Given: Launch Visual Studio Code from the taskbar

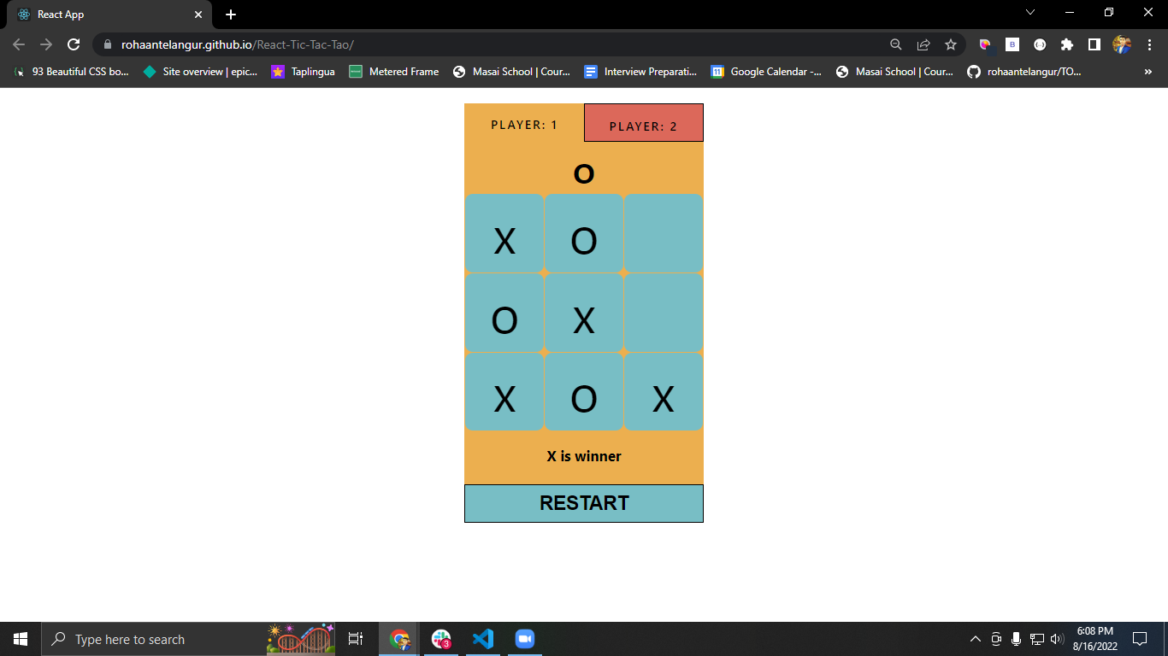Looking at the screenshot, I should pyautogui.click(x=483, y=638).
